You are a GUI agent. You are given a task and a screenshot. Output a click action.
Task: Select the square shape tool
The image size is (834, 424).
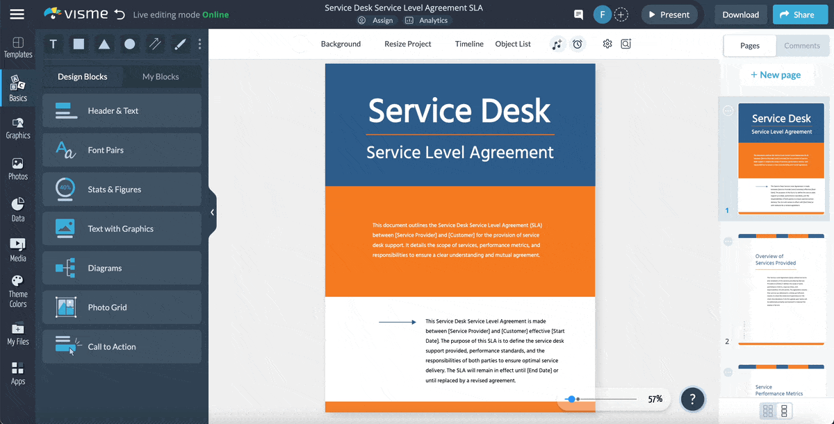point(78,44)
